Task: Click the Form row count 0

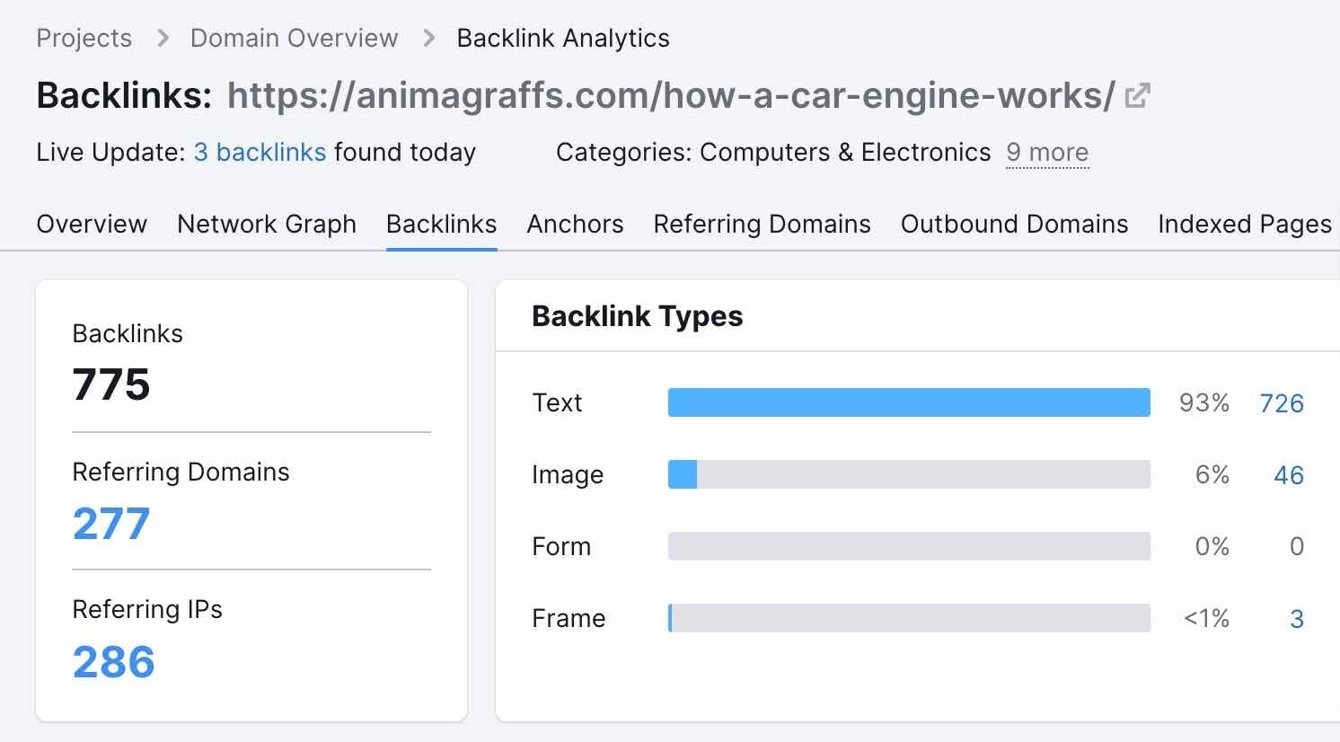Action: click(x=1297, y=547)
